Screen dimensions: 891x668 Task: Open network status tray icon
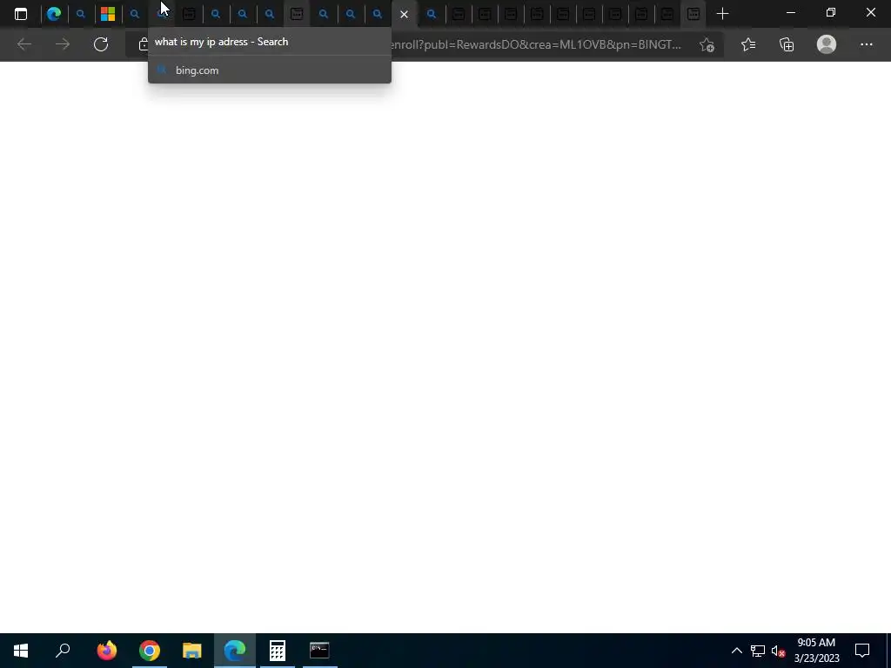758,651
